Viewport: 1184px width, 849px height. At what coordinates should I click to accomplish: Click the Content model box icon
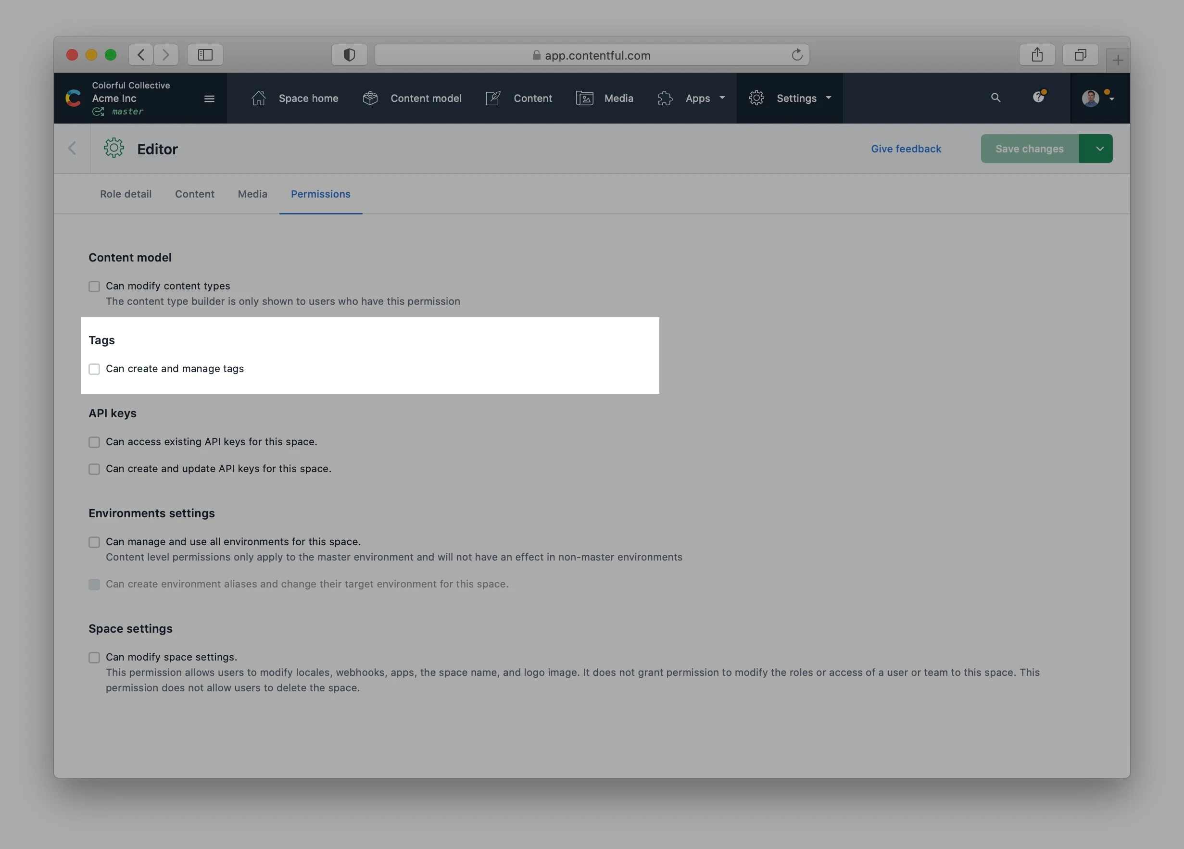tap(370, 98)
